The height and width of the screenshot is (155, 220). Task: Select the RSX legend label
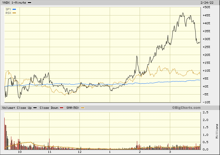[x=8, y=13]
